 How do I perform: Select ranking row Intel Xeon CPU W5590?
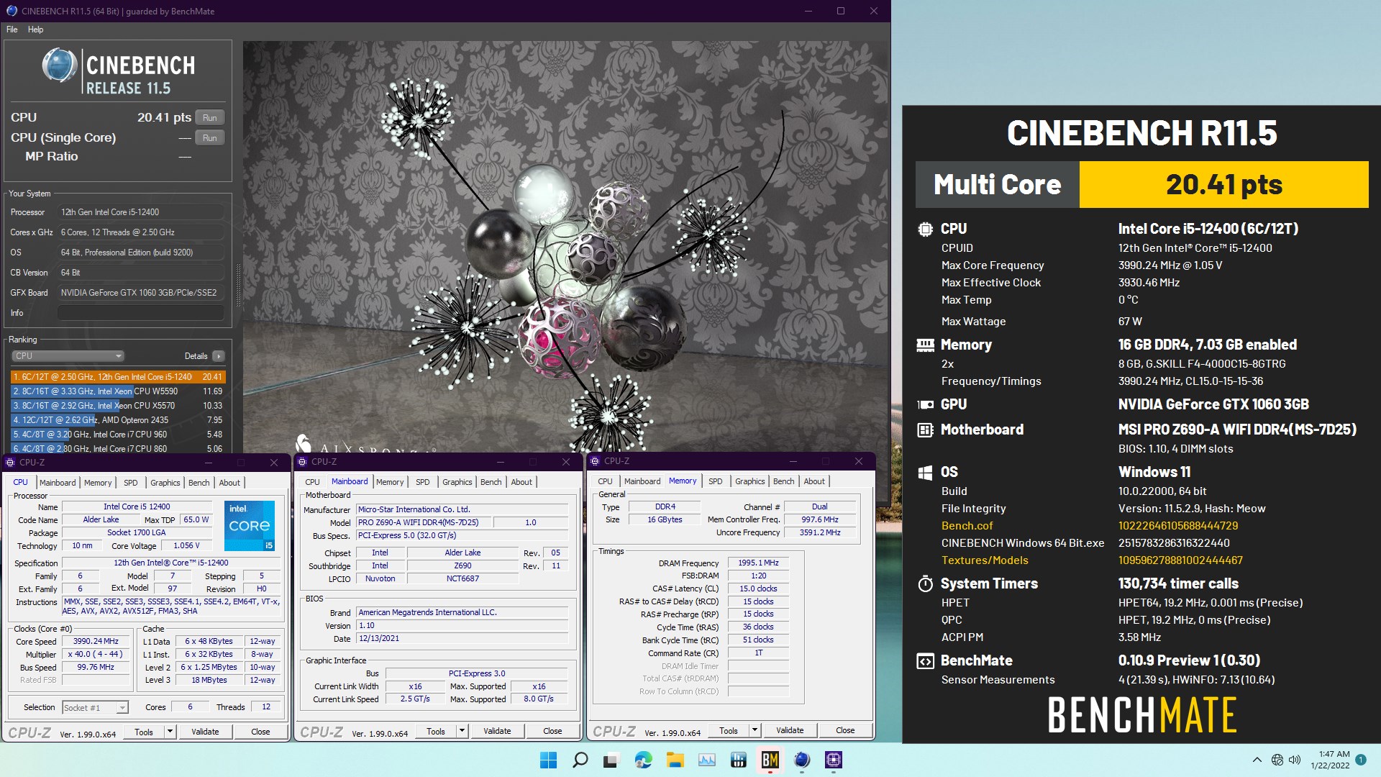(118, 391)
